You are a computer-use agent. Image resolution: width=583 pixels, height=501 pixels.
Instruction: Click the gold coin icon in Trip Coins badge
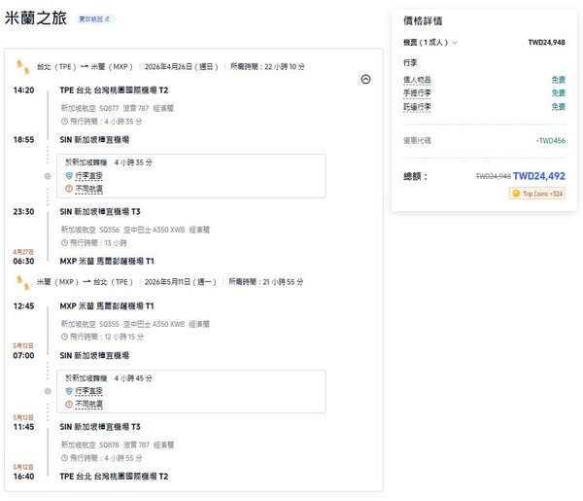pos(516,194)
